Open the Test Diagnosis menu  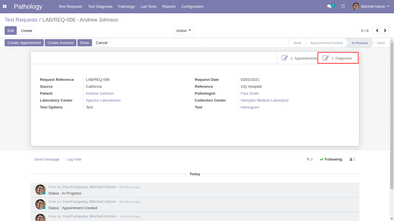[x=100, y=6]
